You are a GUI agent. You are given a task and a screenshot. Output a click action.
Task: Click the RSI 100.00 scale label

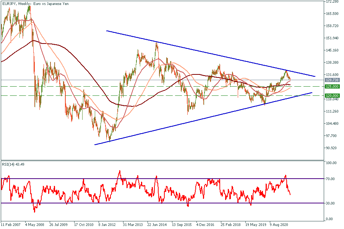(x=331, y=163)
